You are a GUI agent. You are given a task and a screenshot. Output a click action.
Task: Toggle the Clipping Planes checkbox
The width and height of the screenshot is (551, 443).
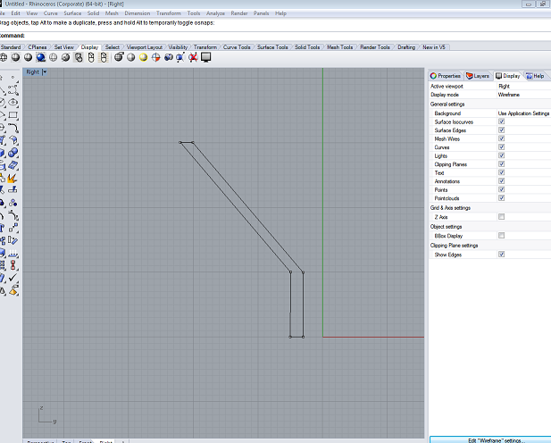pyautogui.click(x=502, y=163)
